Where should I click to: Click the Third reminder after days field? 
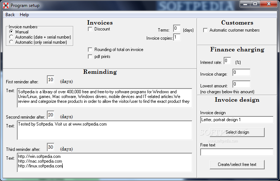pyautogui.click(x=51, y=147)
